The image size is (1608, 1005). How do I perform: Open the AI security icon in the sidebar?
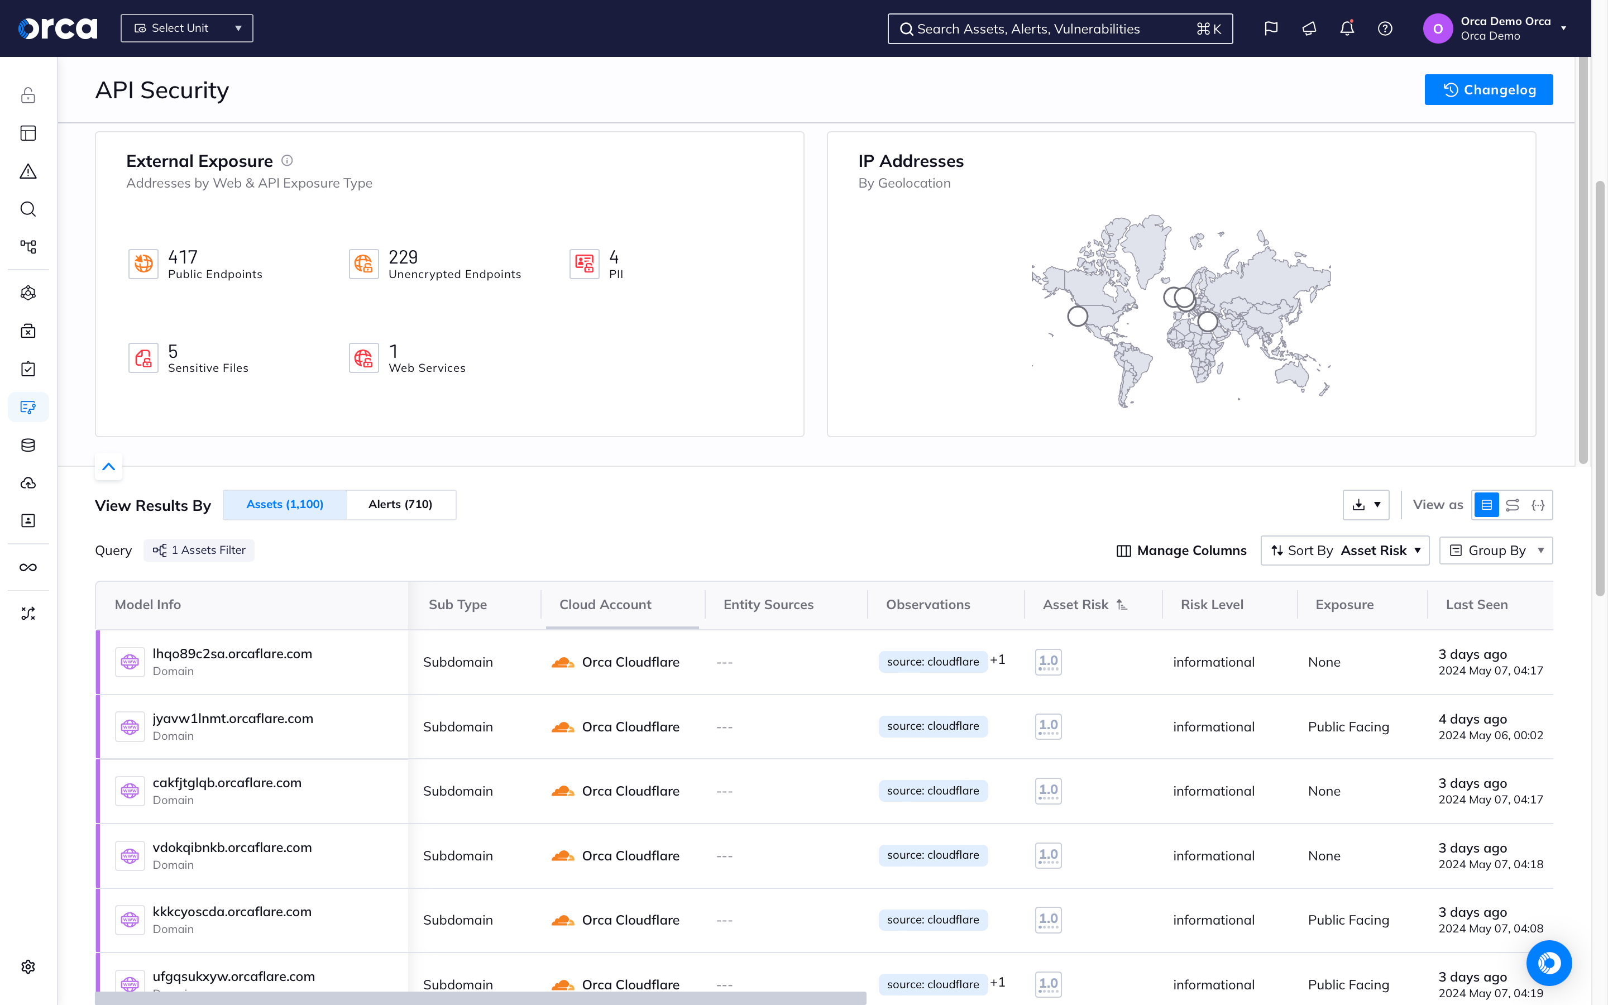point(28,293)
